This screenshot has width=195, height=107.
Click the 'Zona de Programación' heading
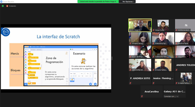(54, 60)
